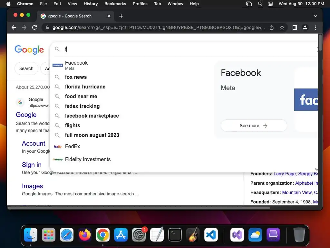Click the Chrome forward arrow
Image resolution: width=330 pixels, height=248 pixels.
tap(24, 28)
